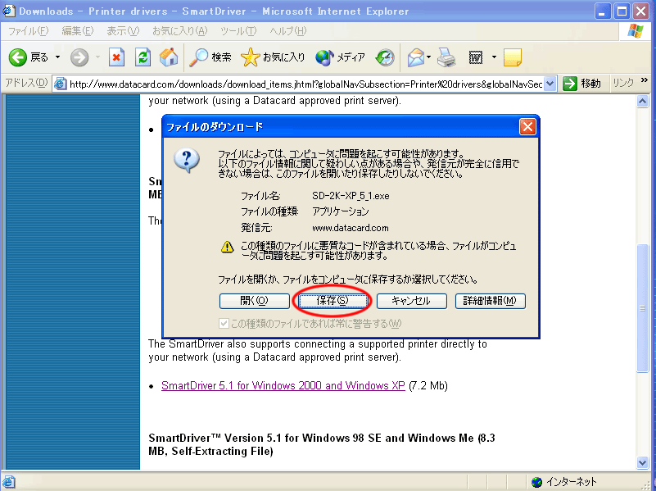Click the www.datacard.com source text
The image size is (656, 491).
(x=351, y=228)
